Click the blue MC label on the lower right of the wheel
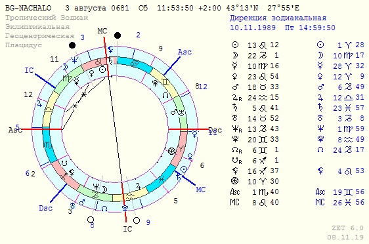The height and width of the screenshot is (244, 369). (201, 190)
